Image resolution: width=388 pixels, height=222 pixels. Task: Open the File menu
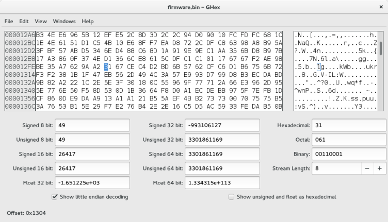[x=9, y=21]
